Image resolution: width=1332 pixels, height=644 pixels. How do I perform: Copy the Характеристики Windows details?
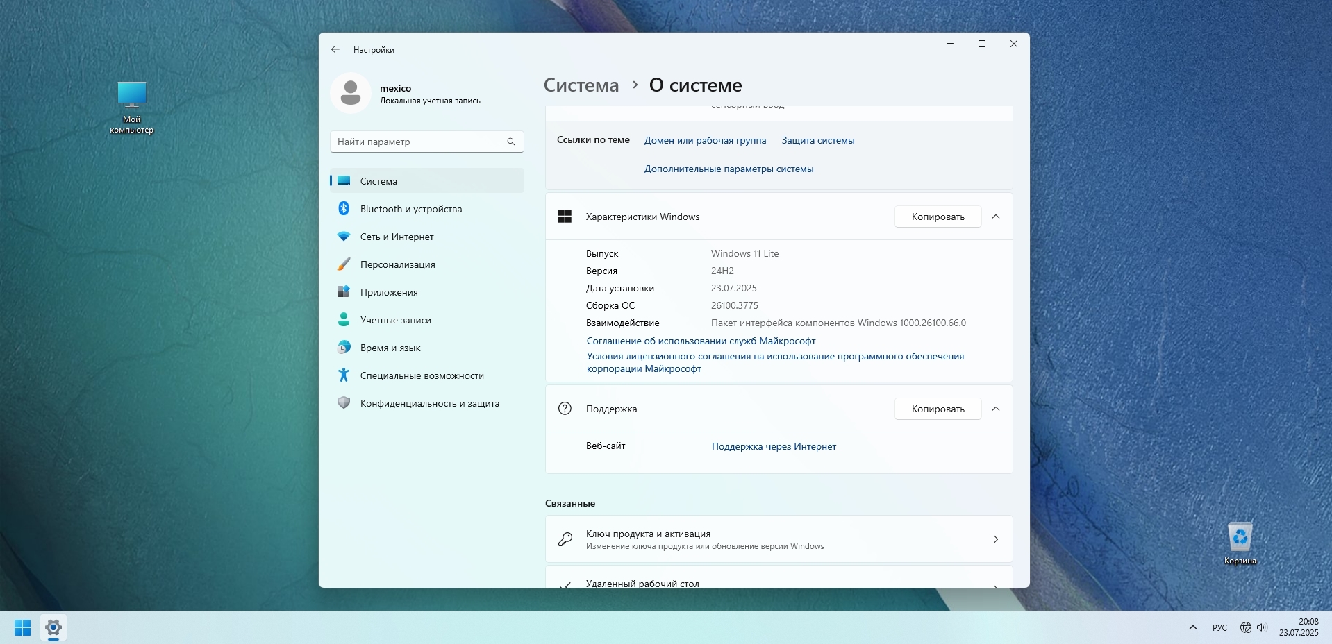coord(938,217)
